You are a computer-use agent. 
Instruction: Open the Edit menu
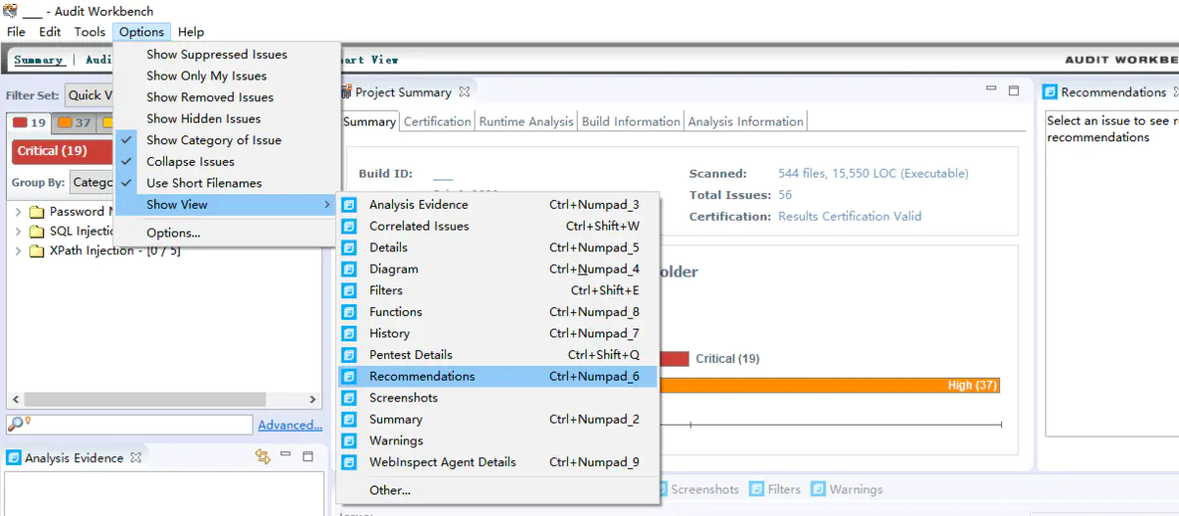[50, 32]
